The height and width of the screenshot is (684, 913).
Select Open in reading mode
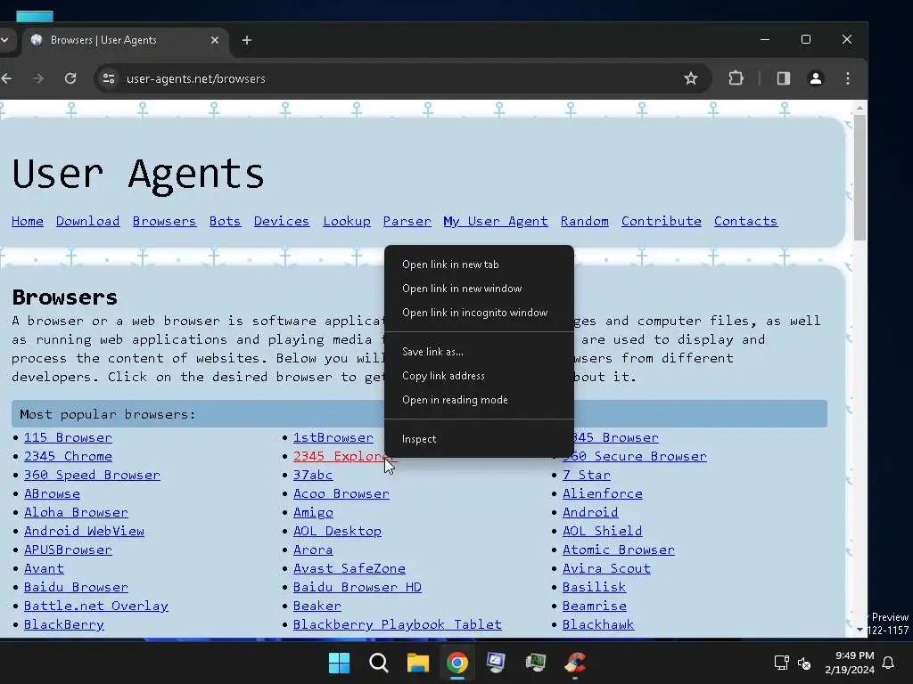click(479, 400)
